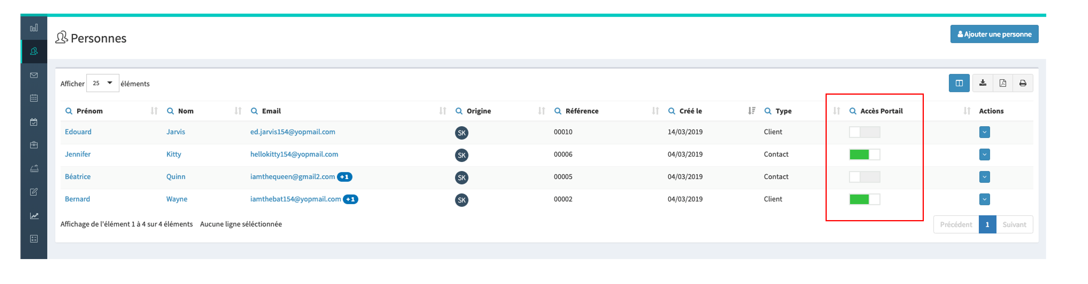Open Edouard first name link

78,132
